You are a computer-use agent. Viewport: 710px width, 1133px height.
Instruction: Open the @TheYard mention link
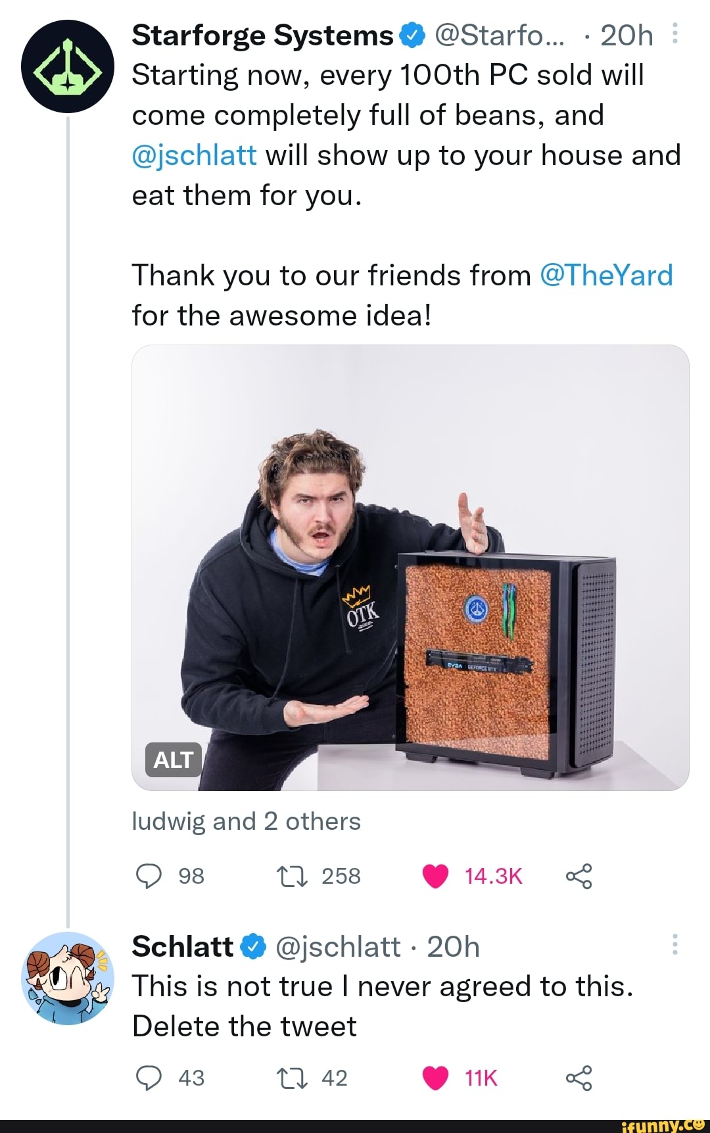point(606,276)
